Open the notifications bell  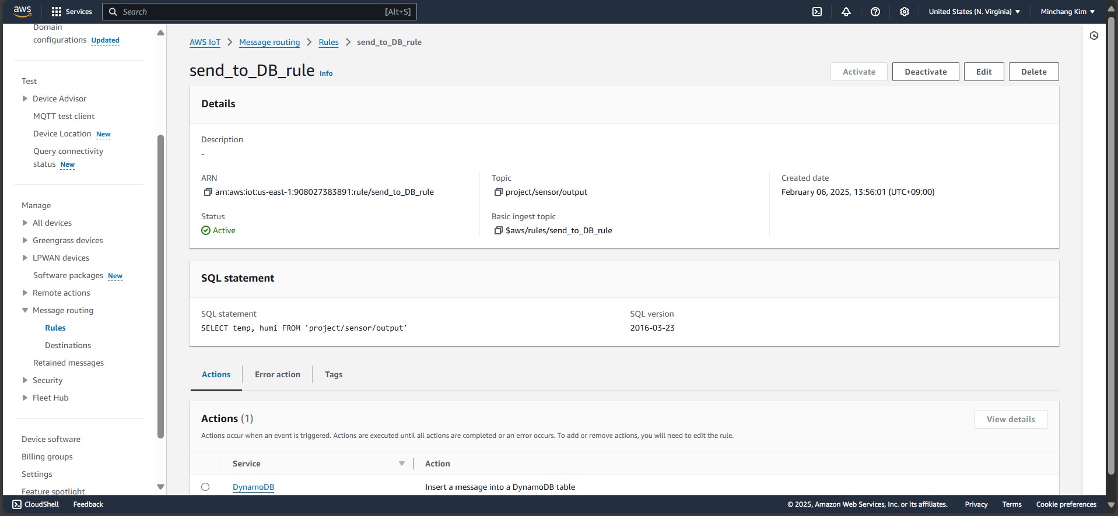pyautogui.click(x=846, y=12)
